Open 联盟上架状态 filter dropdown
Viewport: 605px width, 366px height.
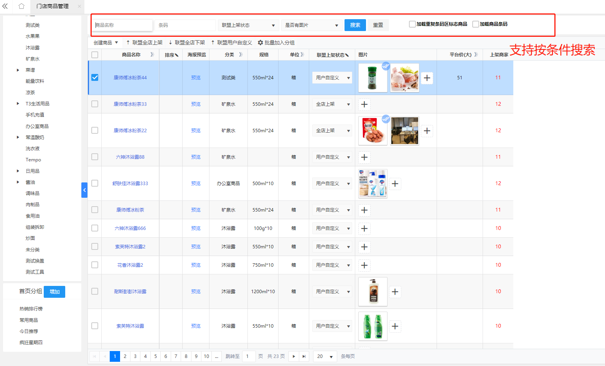[x=248, y=25]
